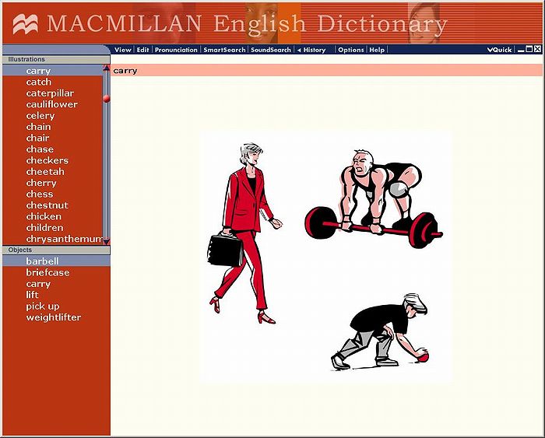Click the scroll down arrow in Illustrations list

(107, 241)
